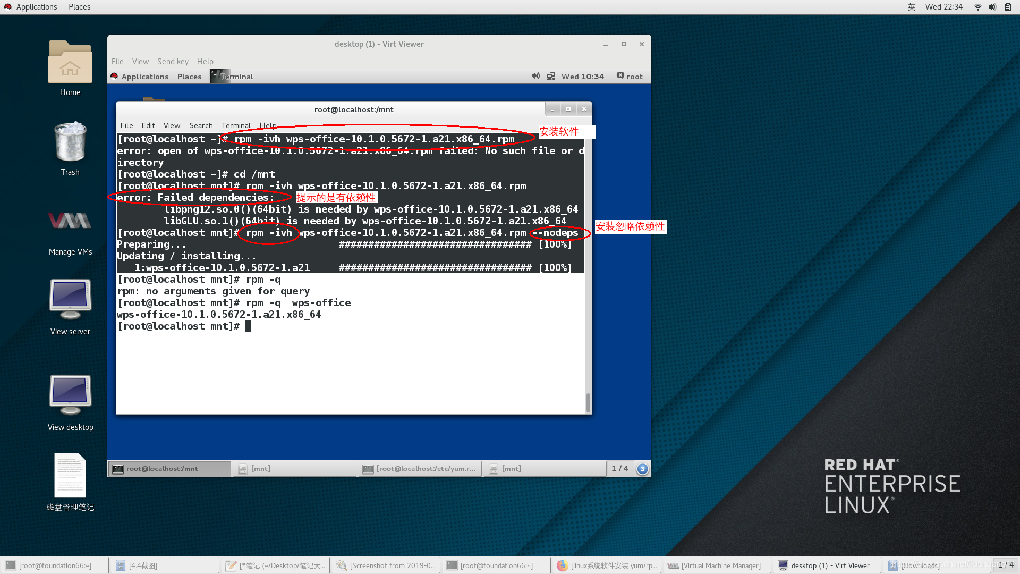Maximize the root@localhost:/mnt terminal window

[568, 109]
